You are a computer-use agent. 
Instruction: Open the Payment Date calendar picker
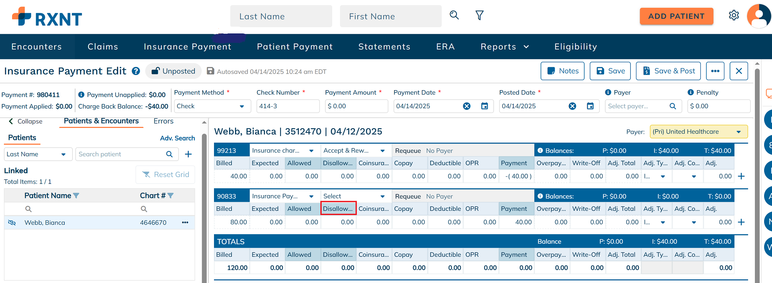(x=484, y=106)
